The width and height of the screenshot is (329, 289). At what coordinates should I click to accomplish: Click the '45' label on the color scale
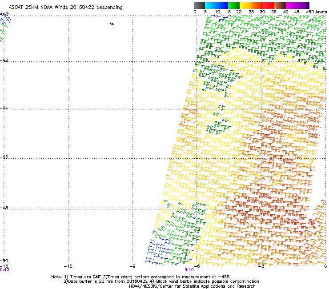click(x=297, y=12)
